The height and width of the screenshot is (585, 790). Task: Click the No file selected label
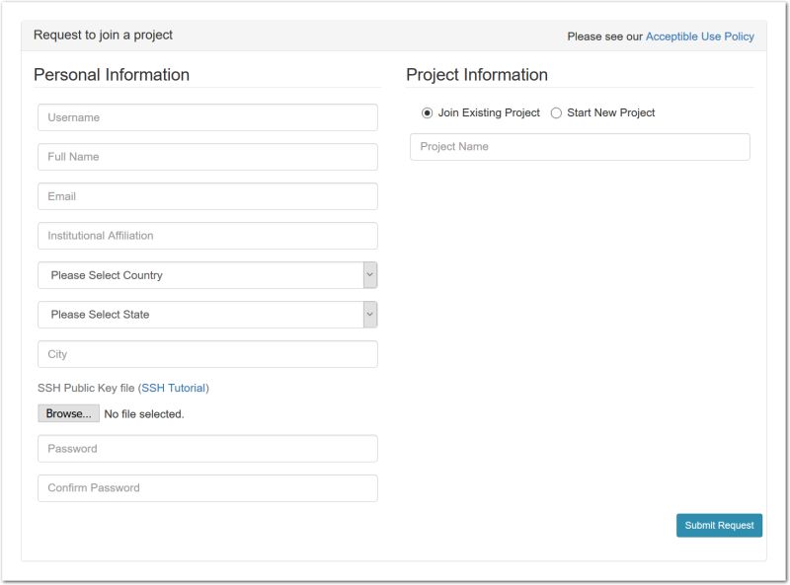(144, 414)
